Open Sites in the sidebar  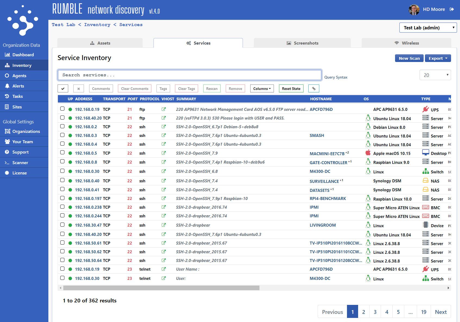click(x=17, y=107)
